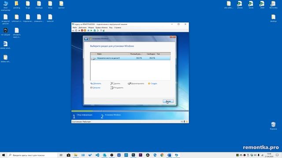282x158 pixels.
Task: Open Photoshop from the taskbar
Action: point(133,155)
